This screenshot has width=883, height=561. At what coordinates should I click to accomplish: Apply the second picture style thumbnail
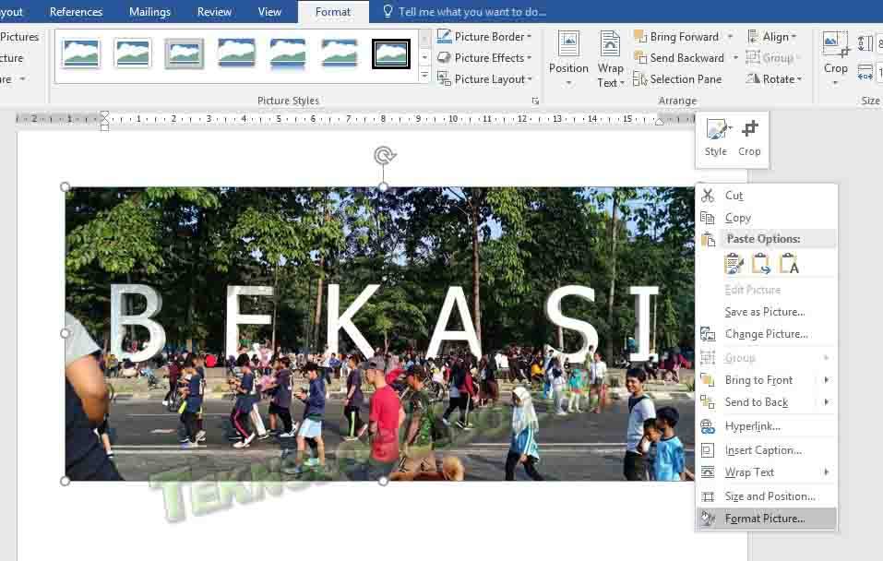tap(132, 54)
